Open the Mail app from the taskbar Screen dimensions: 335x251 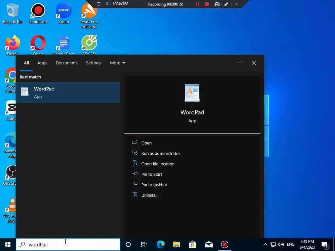208,244
